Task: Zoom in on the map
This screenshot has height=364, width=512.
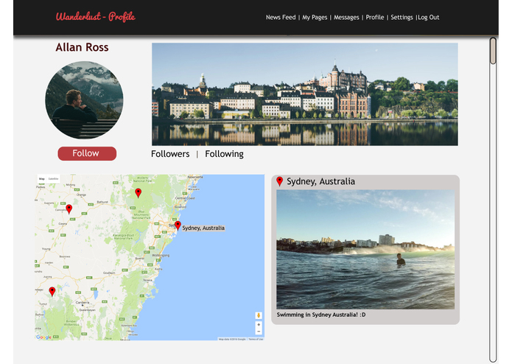Action: [259, 325]
